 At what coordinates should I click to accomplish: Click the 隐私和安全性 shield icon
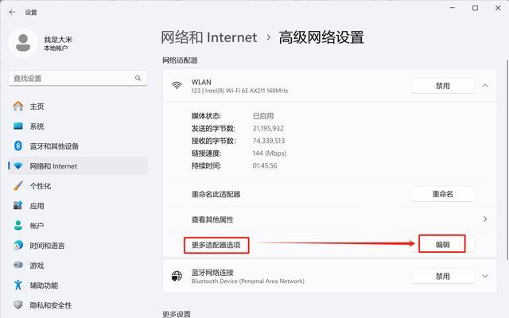coord(18,304)
